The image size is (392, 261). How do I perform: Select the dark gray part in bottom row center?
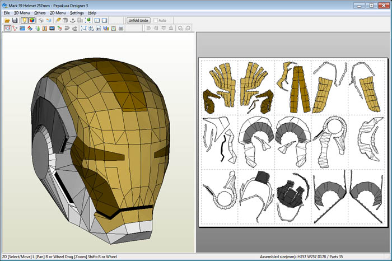pos(290,194)
